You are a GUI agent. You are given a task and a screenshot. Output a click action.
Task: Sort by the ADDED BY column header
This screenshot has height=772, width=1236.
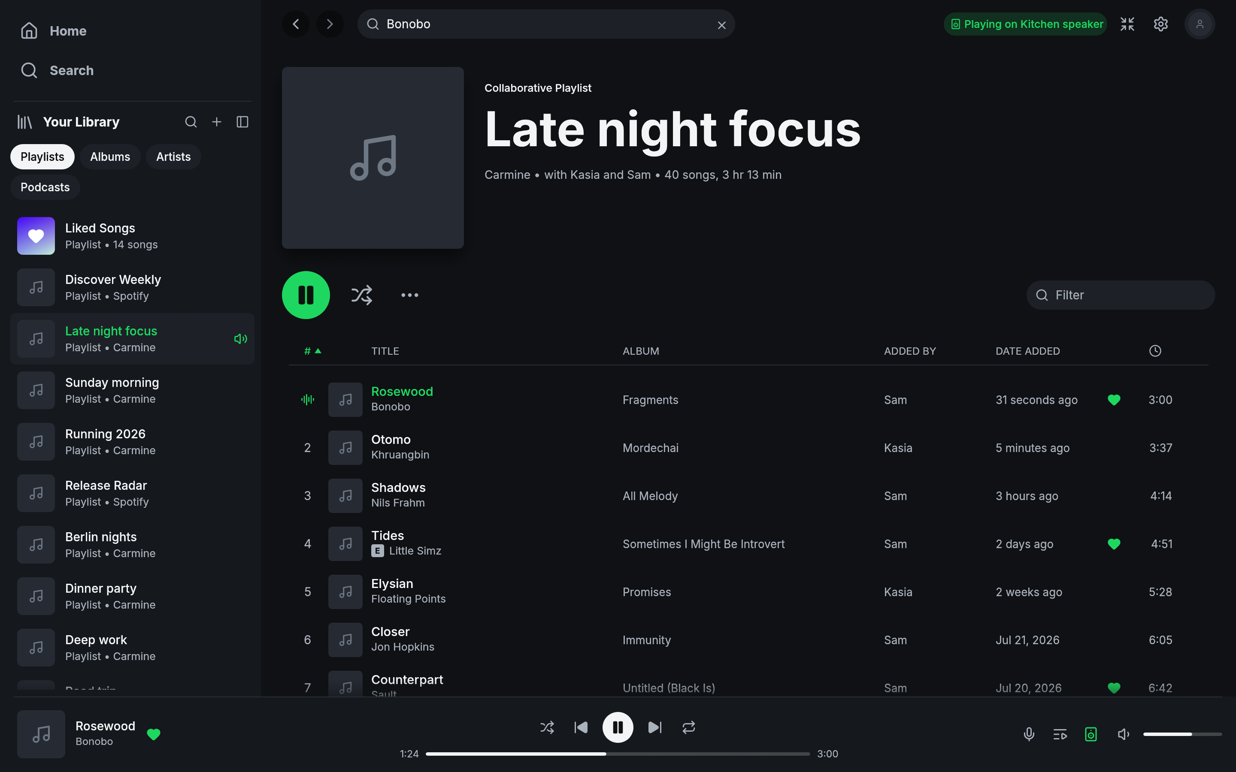(910, 351)
